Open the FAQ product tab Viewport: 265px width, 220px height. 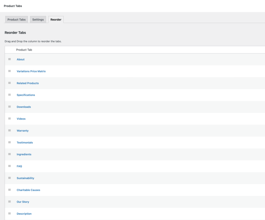tap(20, 166)
